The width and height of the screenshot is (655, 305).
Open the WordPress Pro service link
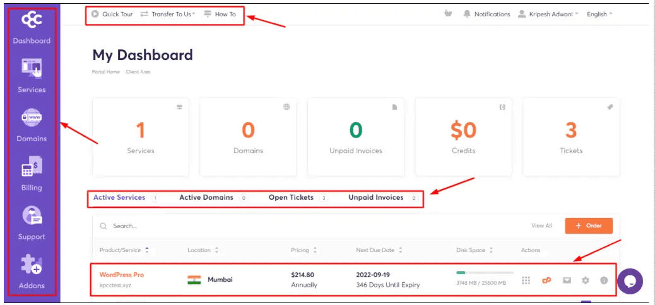[x=122, y=275]
